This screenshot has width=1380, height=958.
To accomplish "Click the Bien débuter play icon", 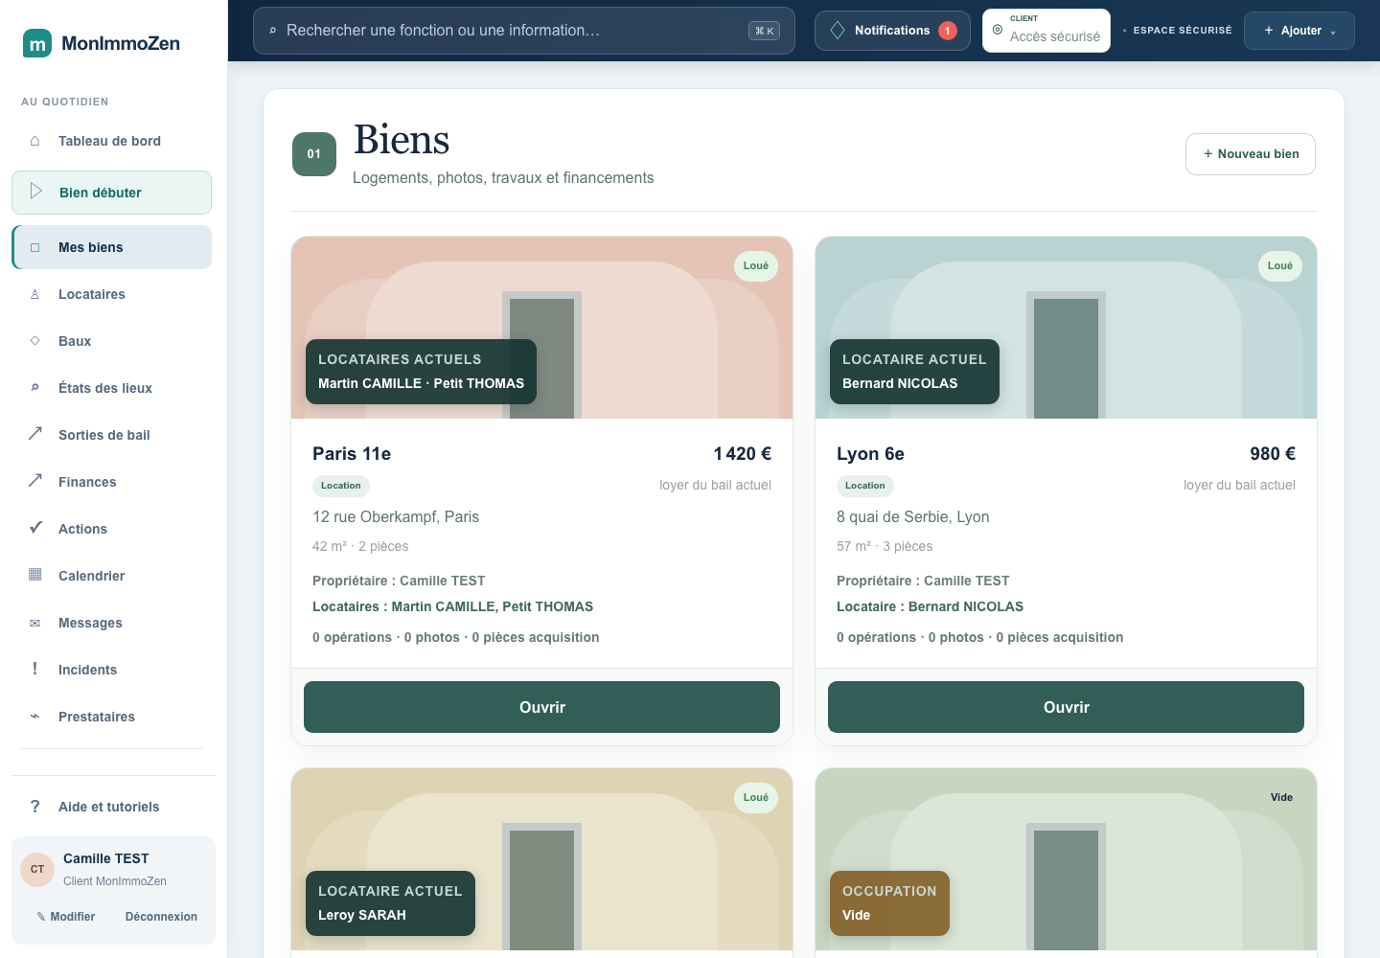I will (36, 191).
